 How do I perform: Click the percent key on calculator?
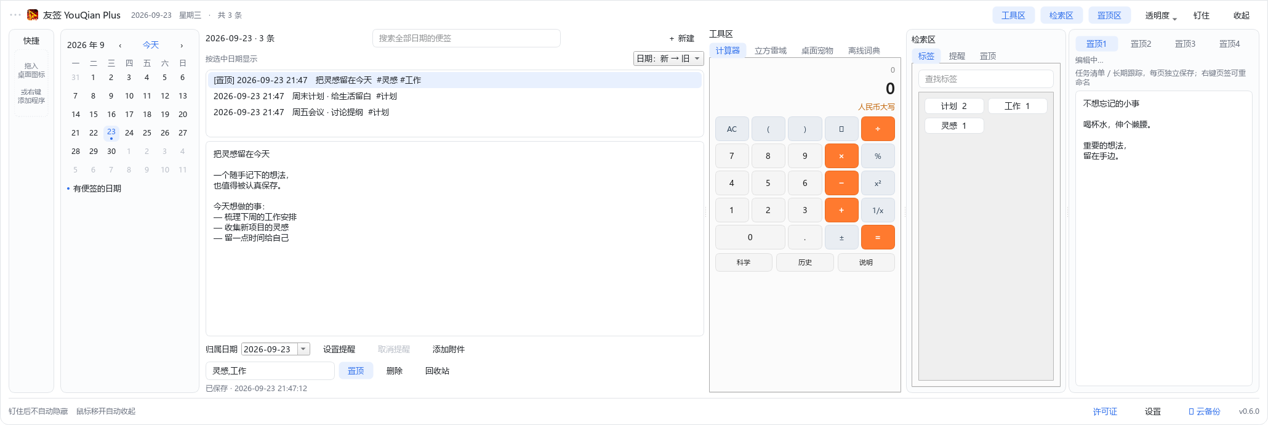click(x=878, y=156)
